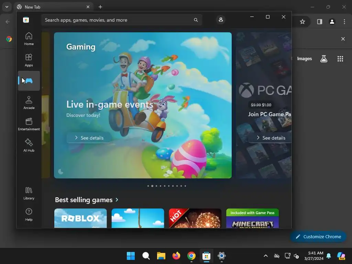Open Search Labs flask icon in Chrome

pyautogui.click(x=324, y=59)
